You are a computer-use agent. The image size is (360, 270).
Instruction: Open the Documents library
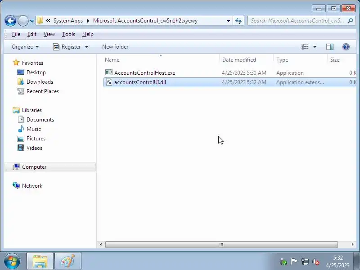pyautogui.click(x=40, y=120)
